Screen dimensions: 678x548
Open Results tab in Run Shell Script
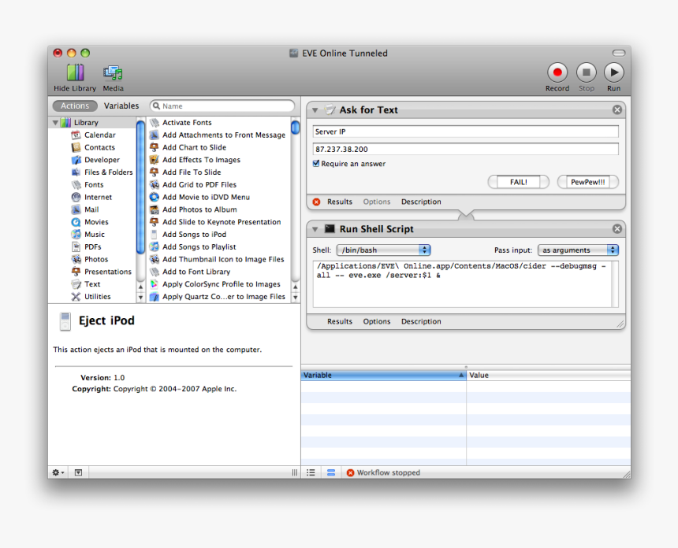340,321
